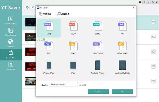Open settings gear in title bar
Image resolution: width=159 pixels, height=102 pixels.
pos(140,2)
